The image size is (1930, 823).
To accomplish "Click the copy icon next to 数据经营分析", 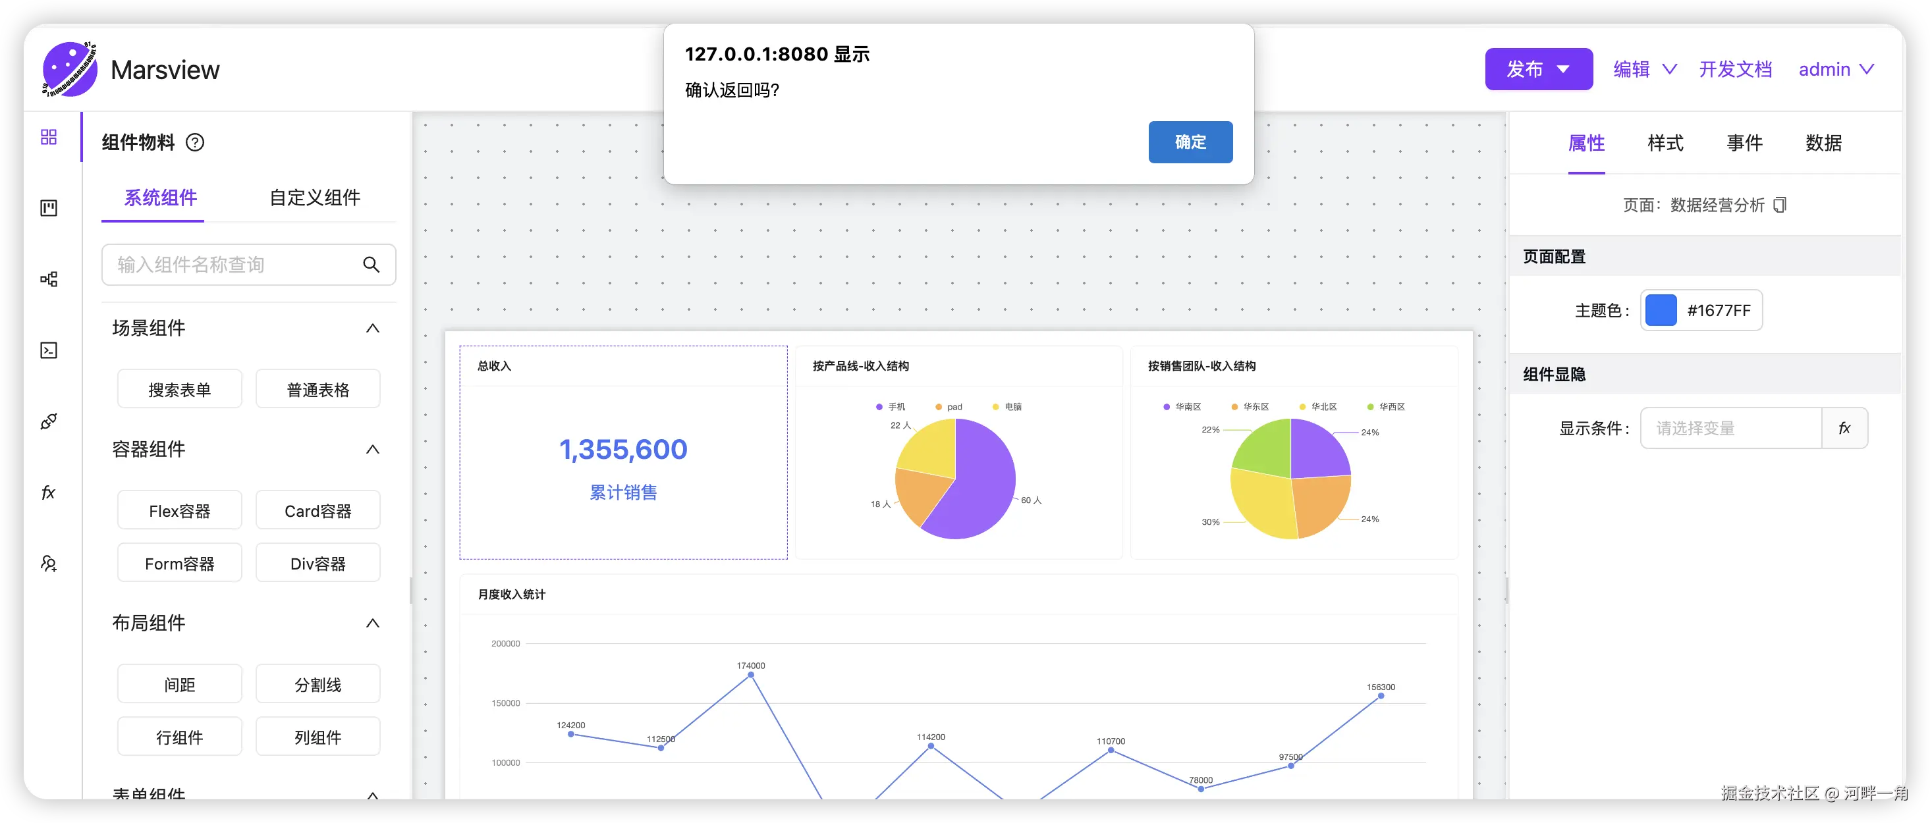I will (1780, 205).
